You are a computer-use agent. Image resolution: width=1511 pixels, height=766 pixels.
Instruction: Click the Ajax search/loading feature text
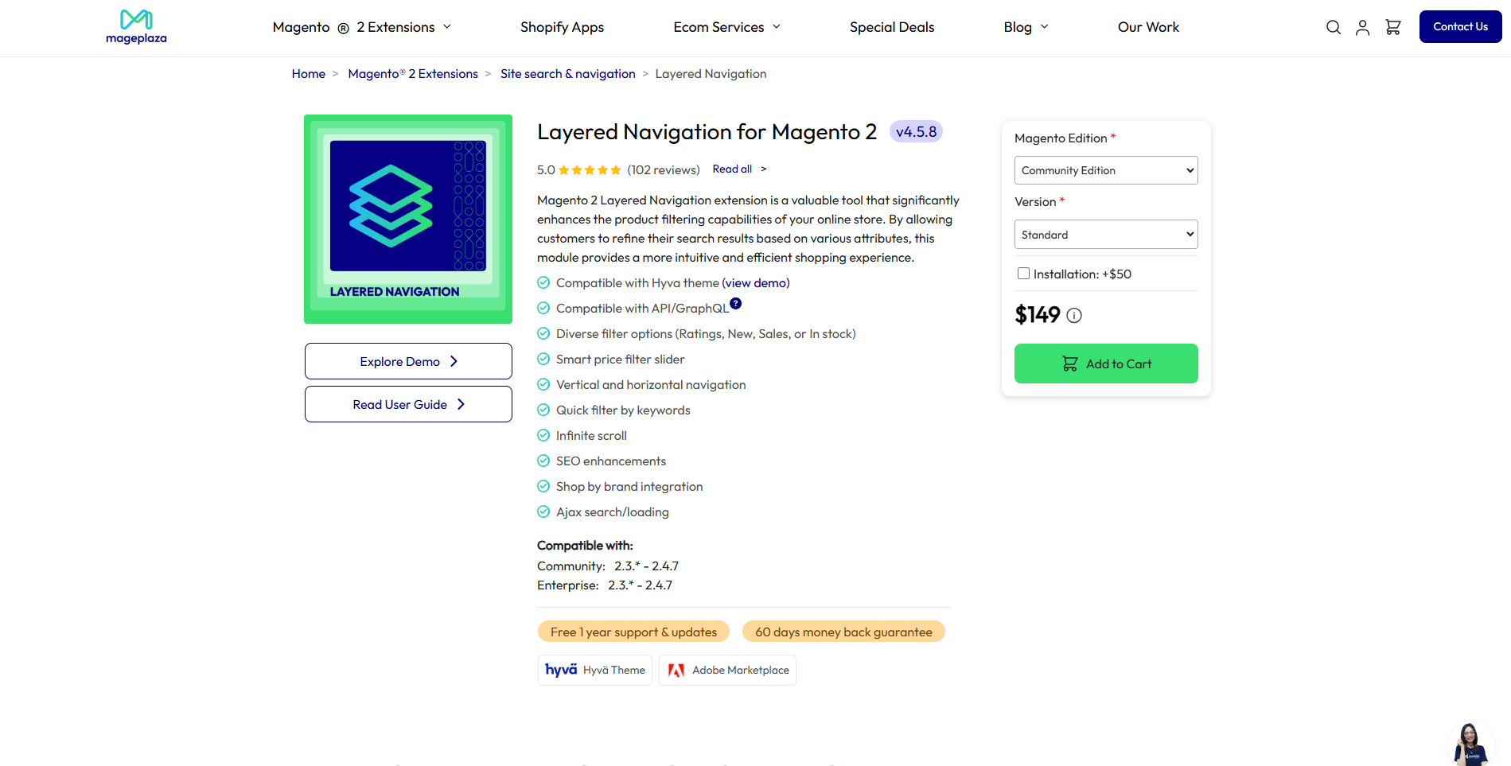point(613,512)
